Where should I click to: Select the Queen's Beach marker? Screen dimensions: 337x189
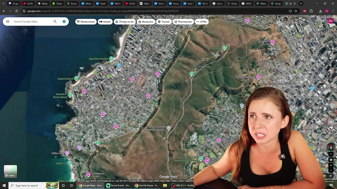[76, 78]
